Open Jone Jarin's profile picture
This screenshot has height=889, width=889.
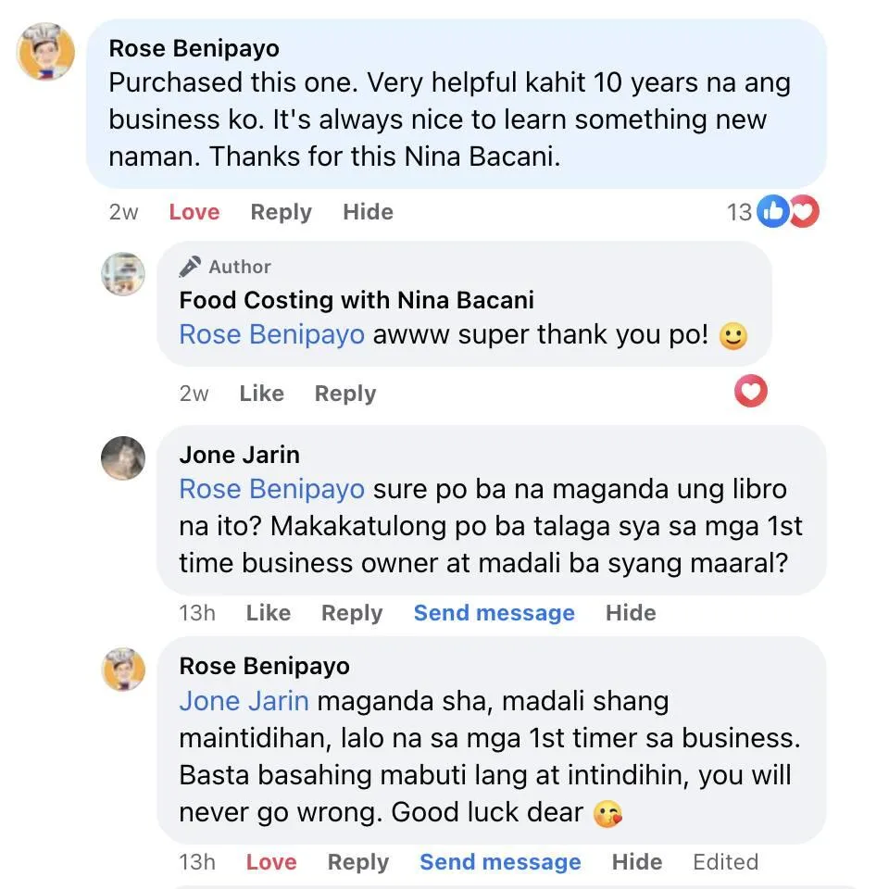[123, 458]
